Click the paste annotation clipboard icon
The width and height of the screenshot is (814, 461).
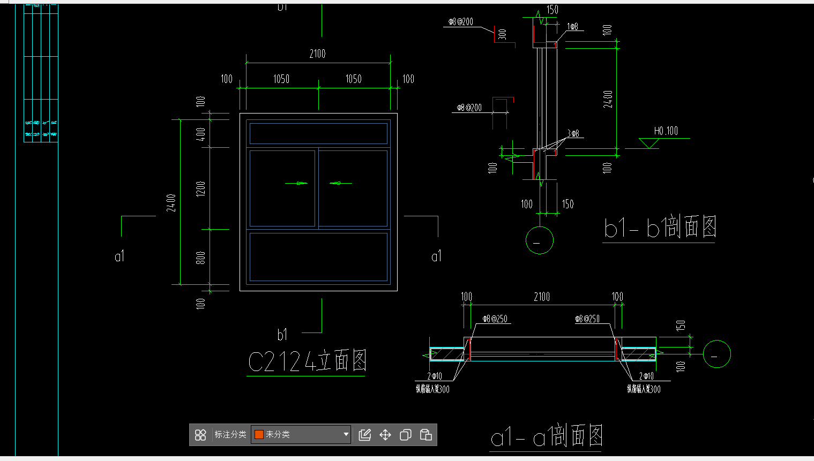pos(426,435)
